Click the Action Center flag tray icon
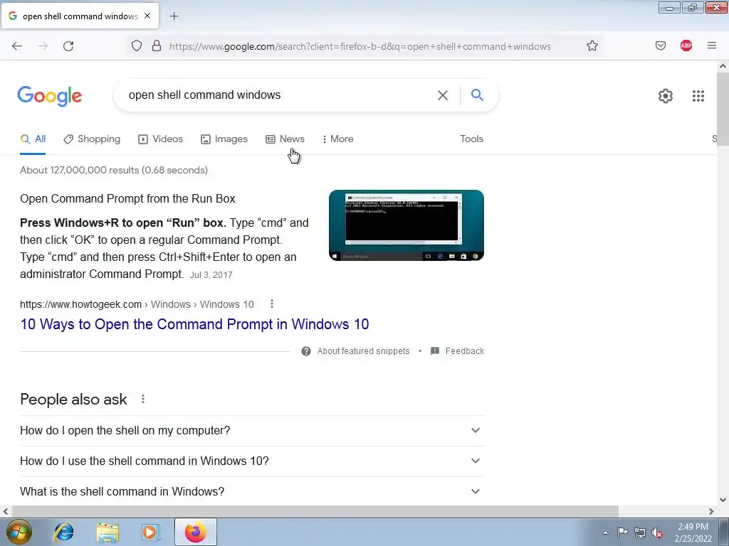The height and width of the screenshot is (546, 729). (622, 532)
